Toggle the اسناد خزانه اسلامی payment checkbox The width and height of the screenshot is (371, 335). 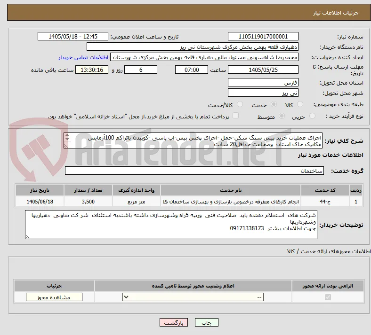point(235,116)
